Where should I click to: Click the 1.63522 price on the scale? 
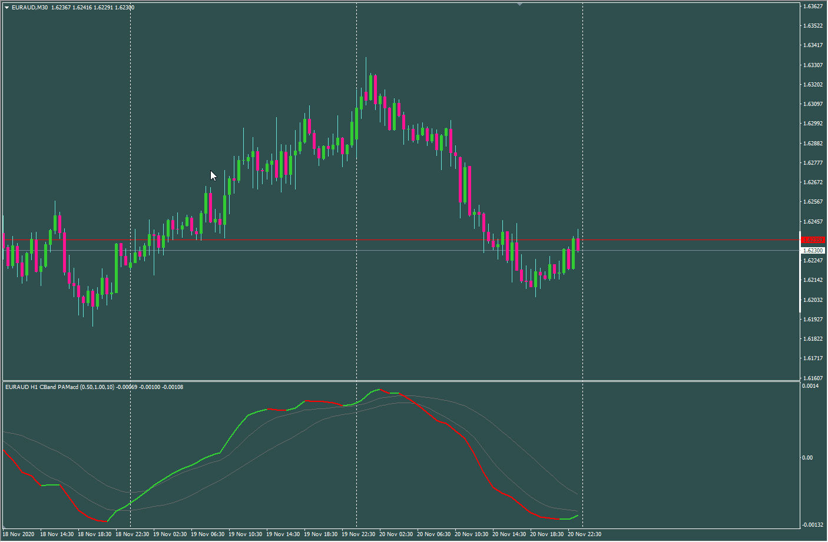(x=813, y=26)
